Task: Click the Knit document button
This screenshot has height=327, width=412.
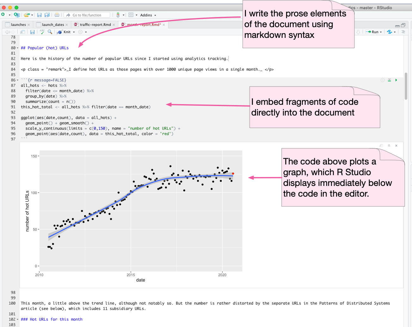Action: 65,32
